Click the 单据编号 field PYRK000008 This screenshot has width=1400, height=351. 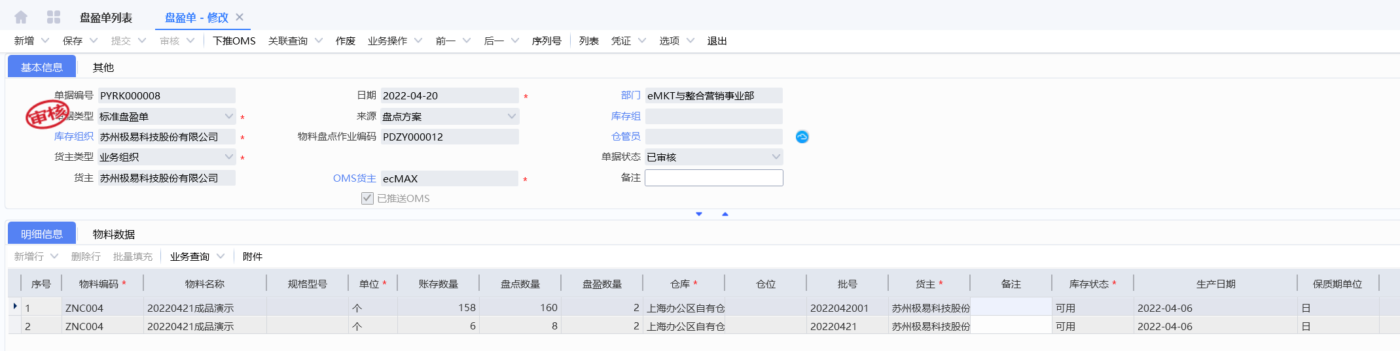coord(166,95)
